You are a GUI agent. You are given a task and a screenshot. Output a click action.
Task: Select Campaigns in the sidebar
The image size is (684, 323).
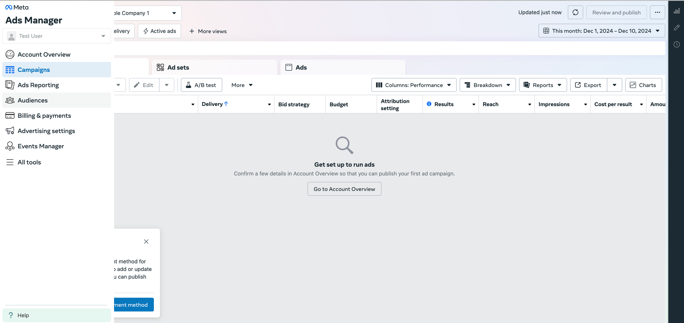click(56, 70)
